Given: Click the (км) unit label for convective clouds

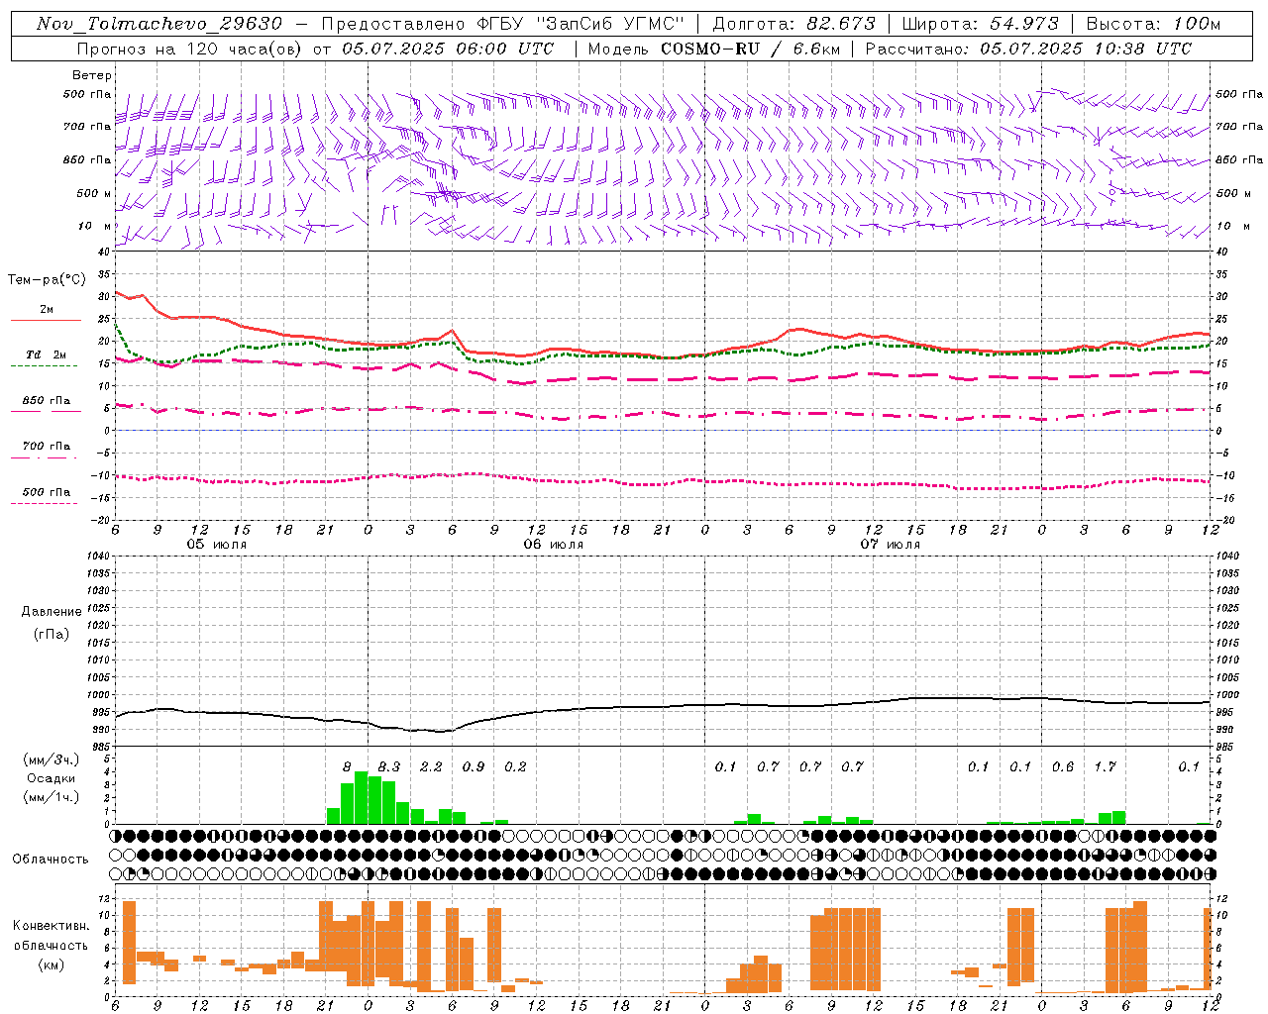Looking at the screenshot, I should 51,964.
